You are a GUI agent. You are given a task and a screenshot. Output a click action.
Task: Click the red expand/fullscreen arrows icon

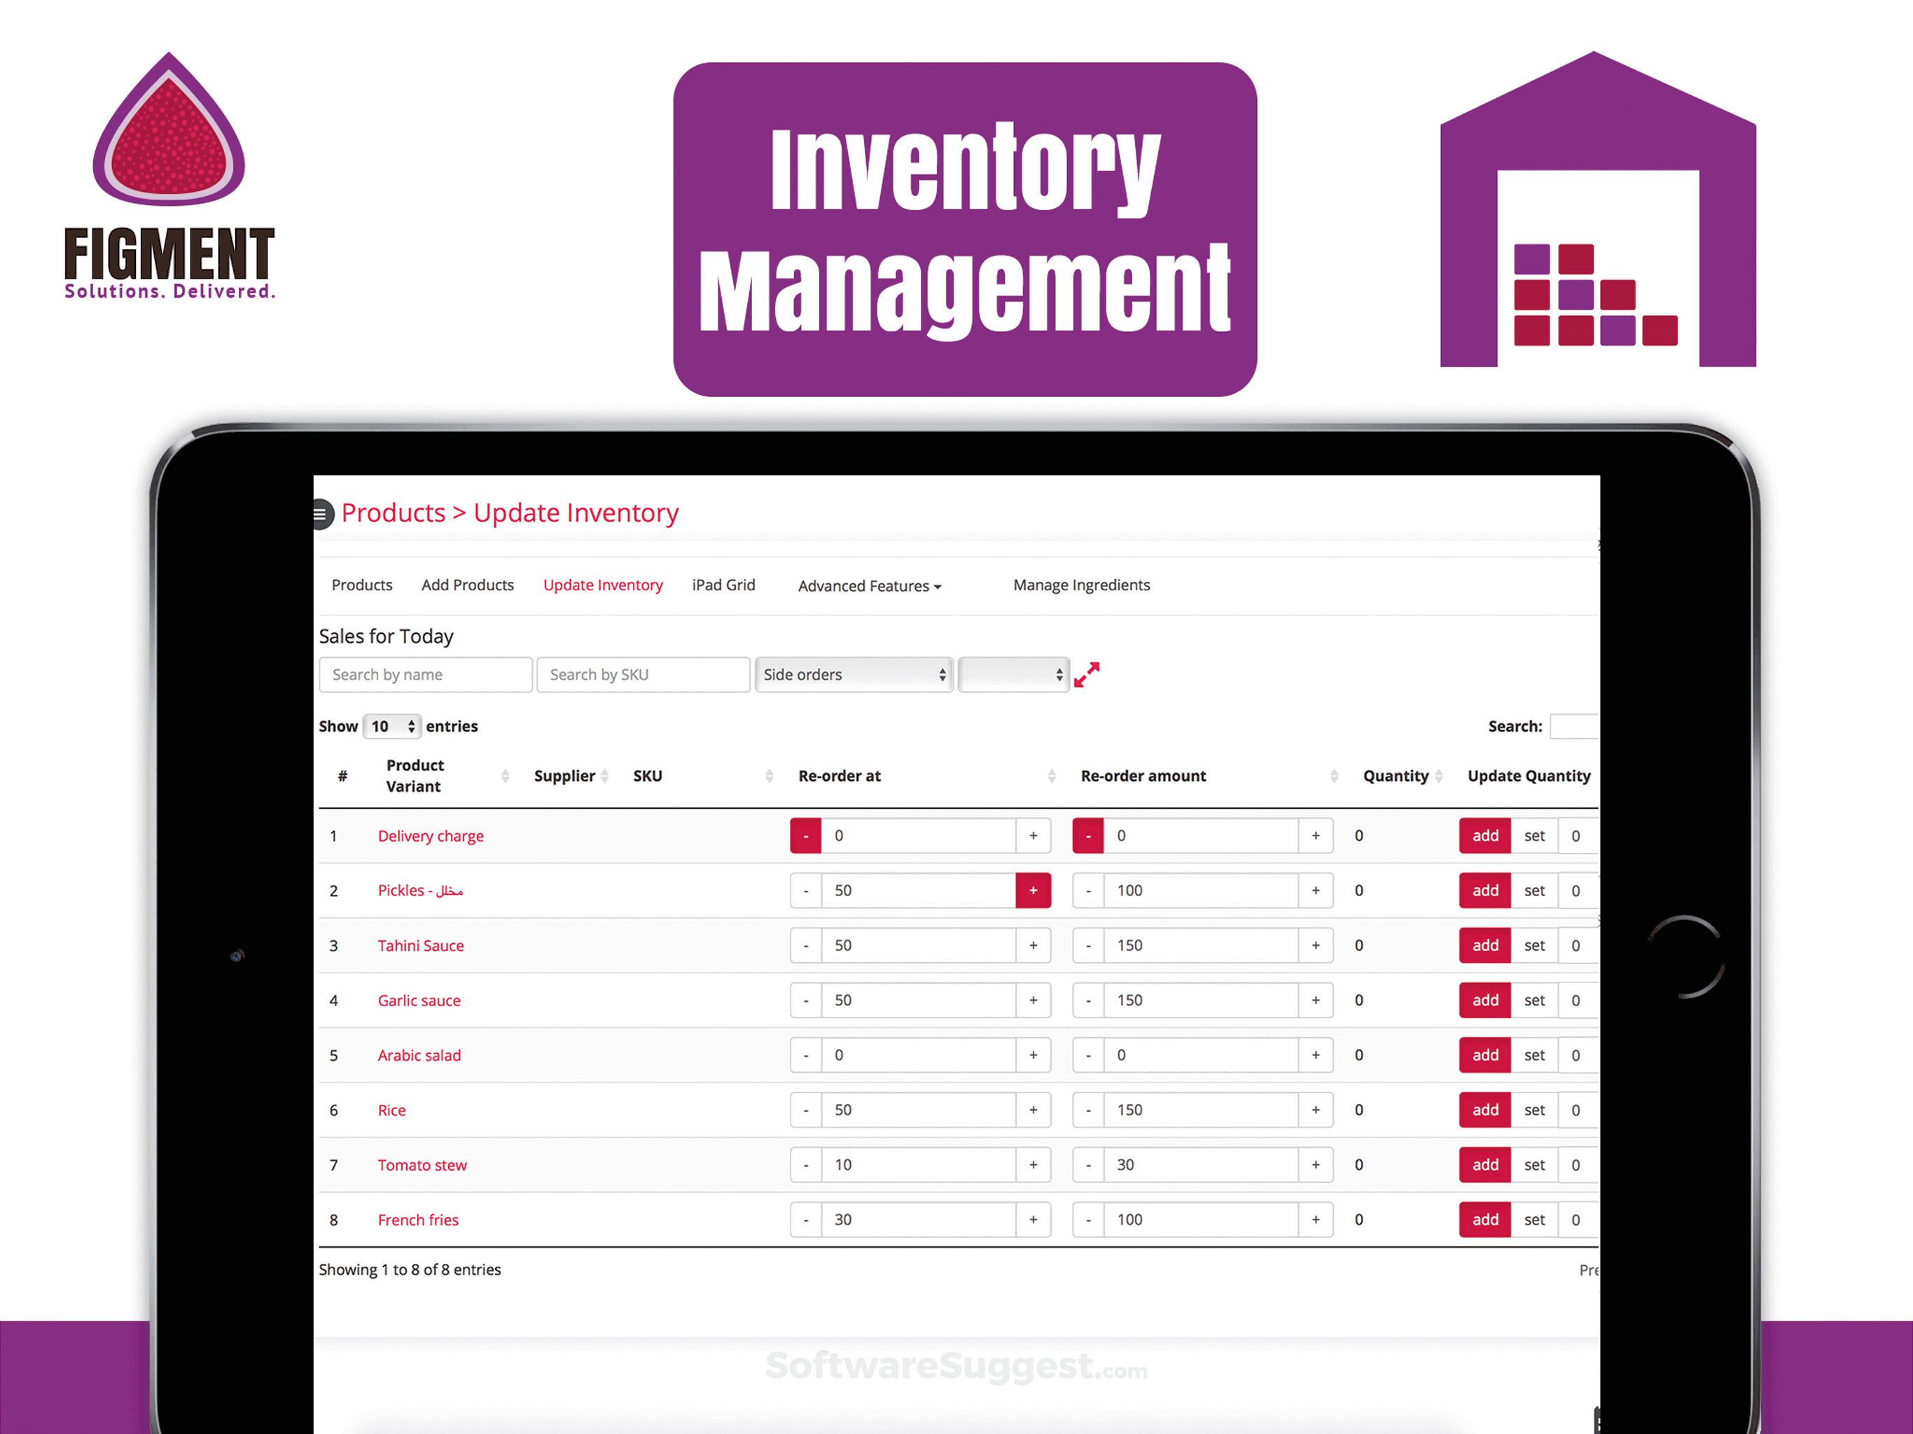(x=1087, y=674)
